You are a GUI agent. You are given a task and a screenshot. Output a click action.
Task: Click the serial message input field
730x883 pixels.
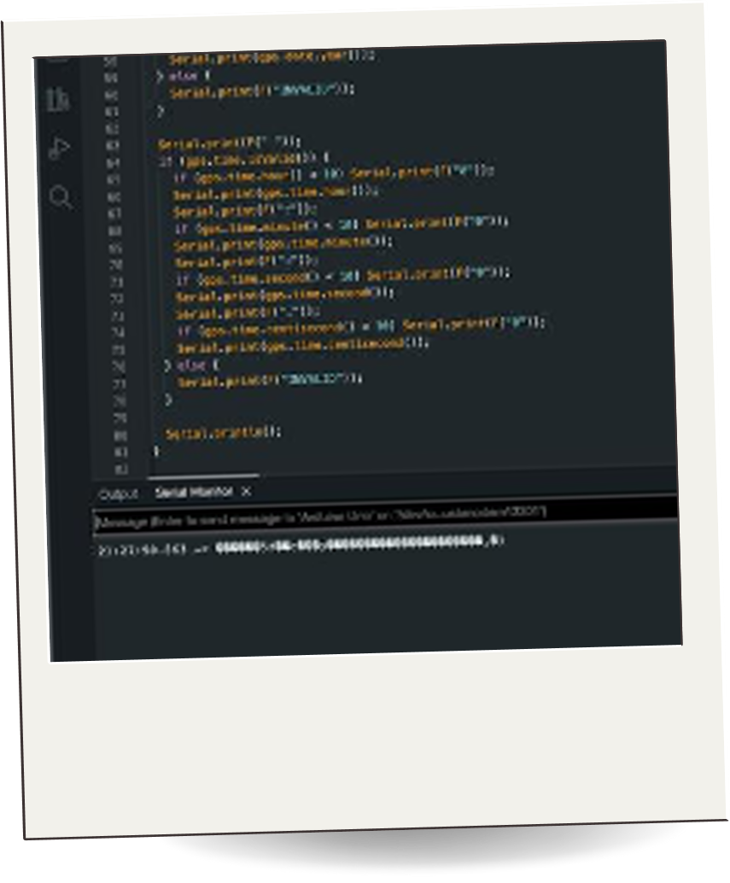point(384,514)
